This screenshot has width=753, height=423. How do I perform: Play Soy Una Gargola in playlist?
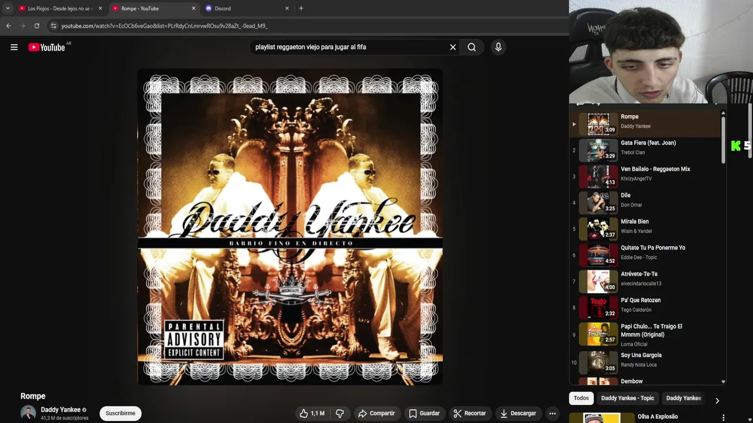point(645,362)
